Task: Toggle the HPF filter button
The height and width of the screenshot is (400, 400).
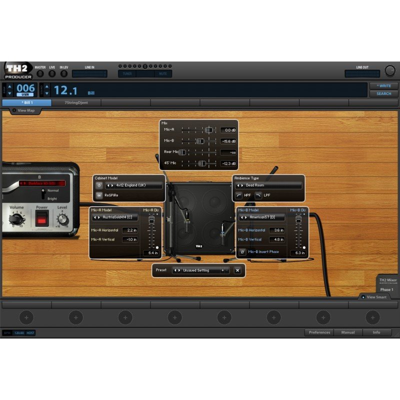Action: (x=239, y=195)
